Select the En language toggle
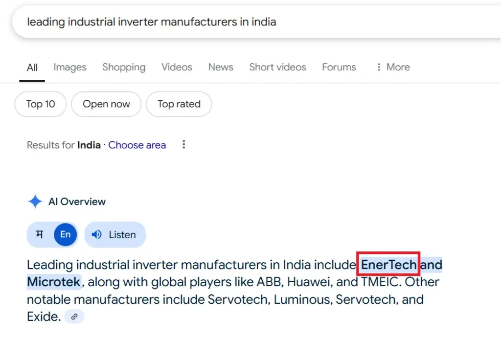 coord(66,235)
